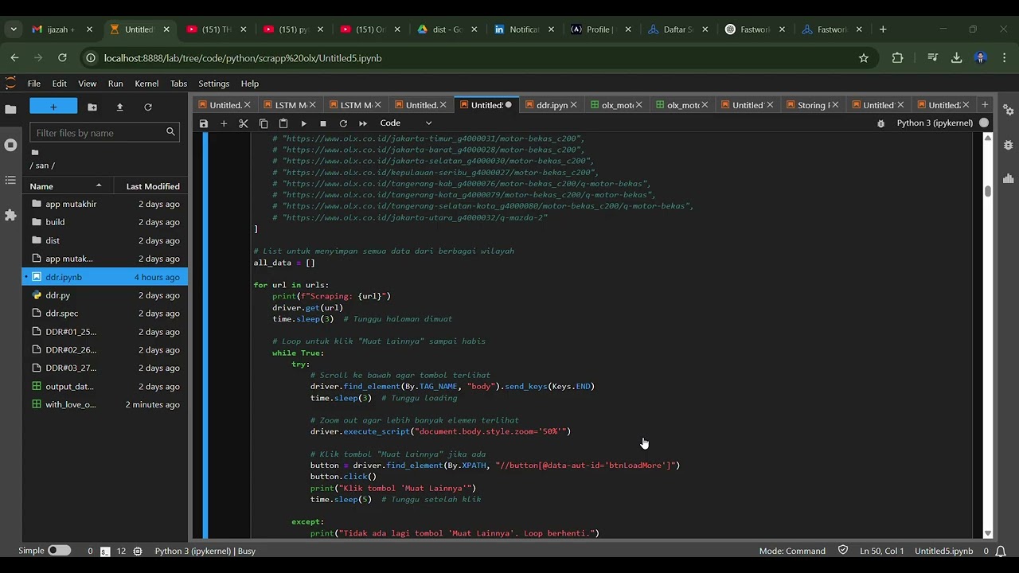Viewport: 1019px width, 573px height.
Task: Create a new folder in the file browser
Action: click(92, 107)
